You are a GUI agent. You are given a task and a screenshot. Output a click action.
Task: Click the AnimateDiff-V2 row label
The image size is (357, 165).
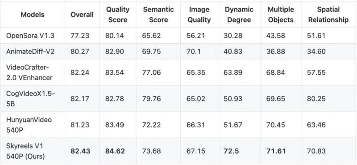(30, 51)
